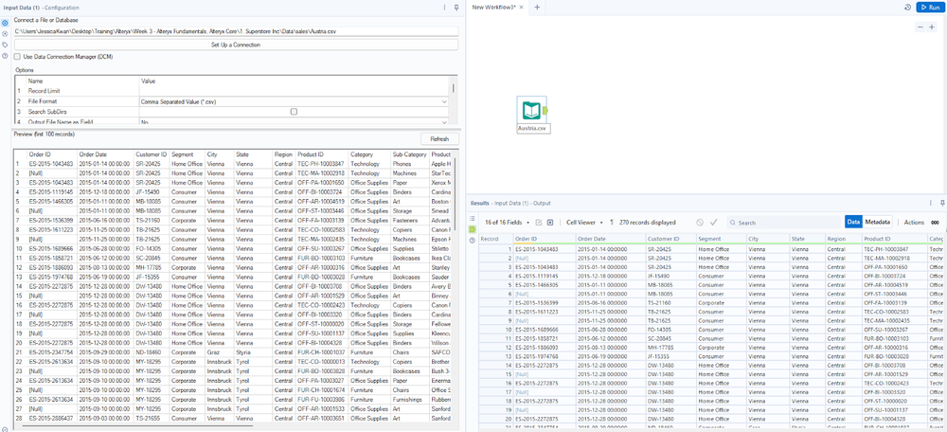The height and width of the screenshot is (432, 947).
Task: Open the help icon in configuration sidebar
Action: point(5,56)
